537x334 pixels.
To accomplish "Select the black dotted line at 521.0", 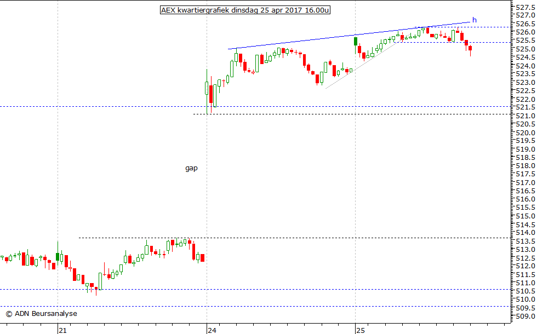I will (352, 114).
